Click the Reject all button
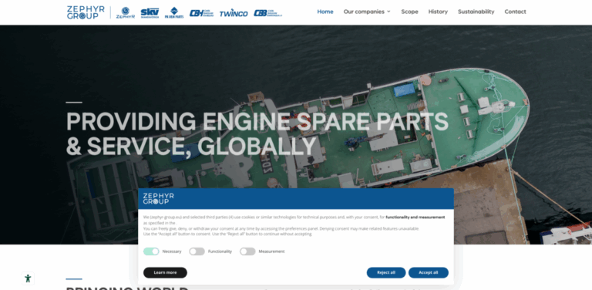The width and height of the screenshot is (592, 290). tap(386, 272)
